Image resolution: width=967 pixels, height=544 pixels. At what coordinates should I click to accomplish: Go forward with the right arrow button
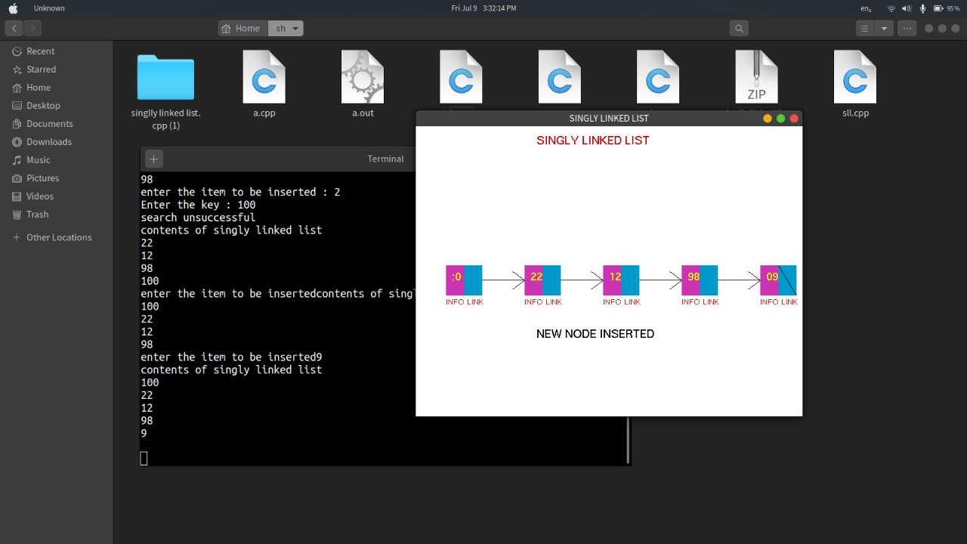coord(32,29)
